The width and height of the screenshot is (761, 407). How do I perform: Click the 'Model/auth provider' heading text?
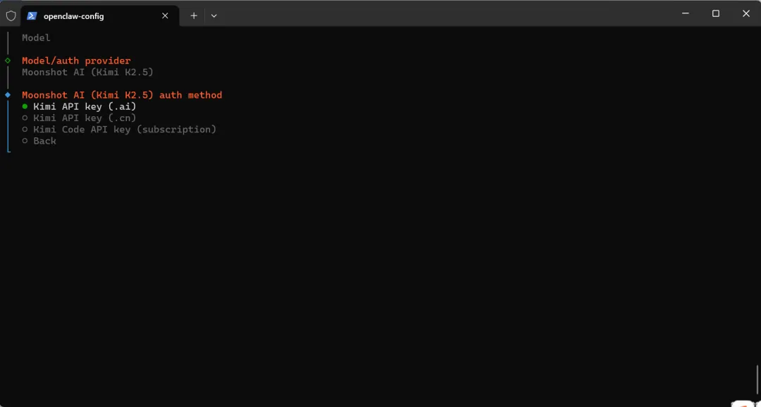(x=76, y=61)
